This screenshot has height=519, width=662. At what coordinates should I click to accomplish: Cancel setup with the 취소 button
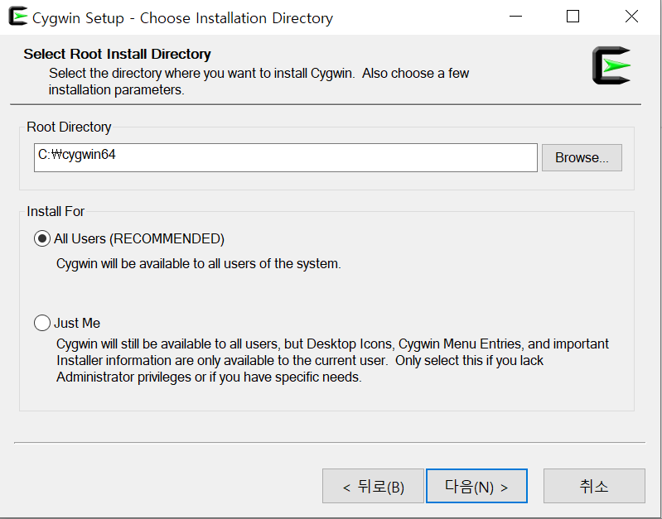coord(594,486)
